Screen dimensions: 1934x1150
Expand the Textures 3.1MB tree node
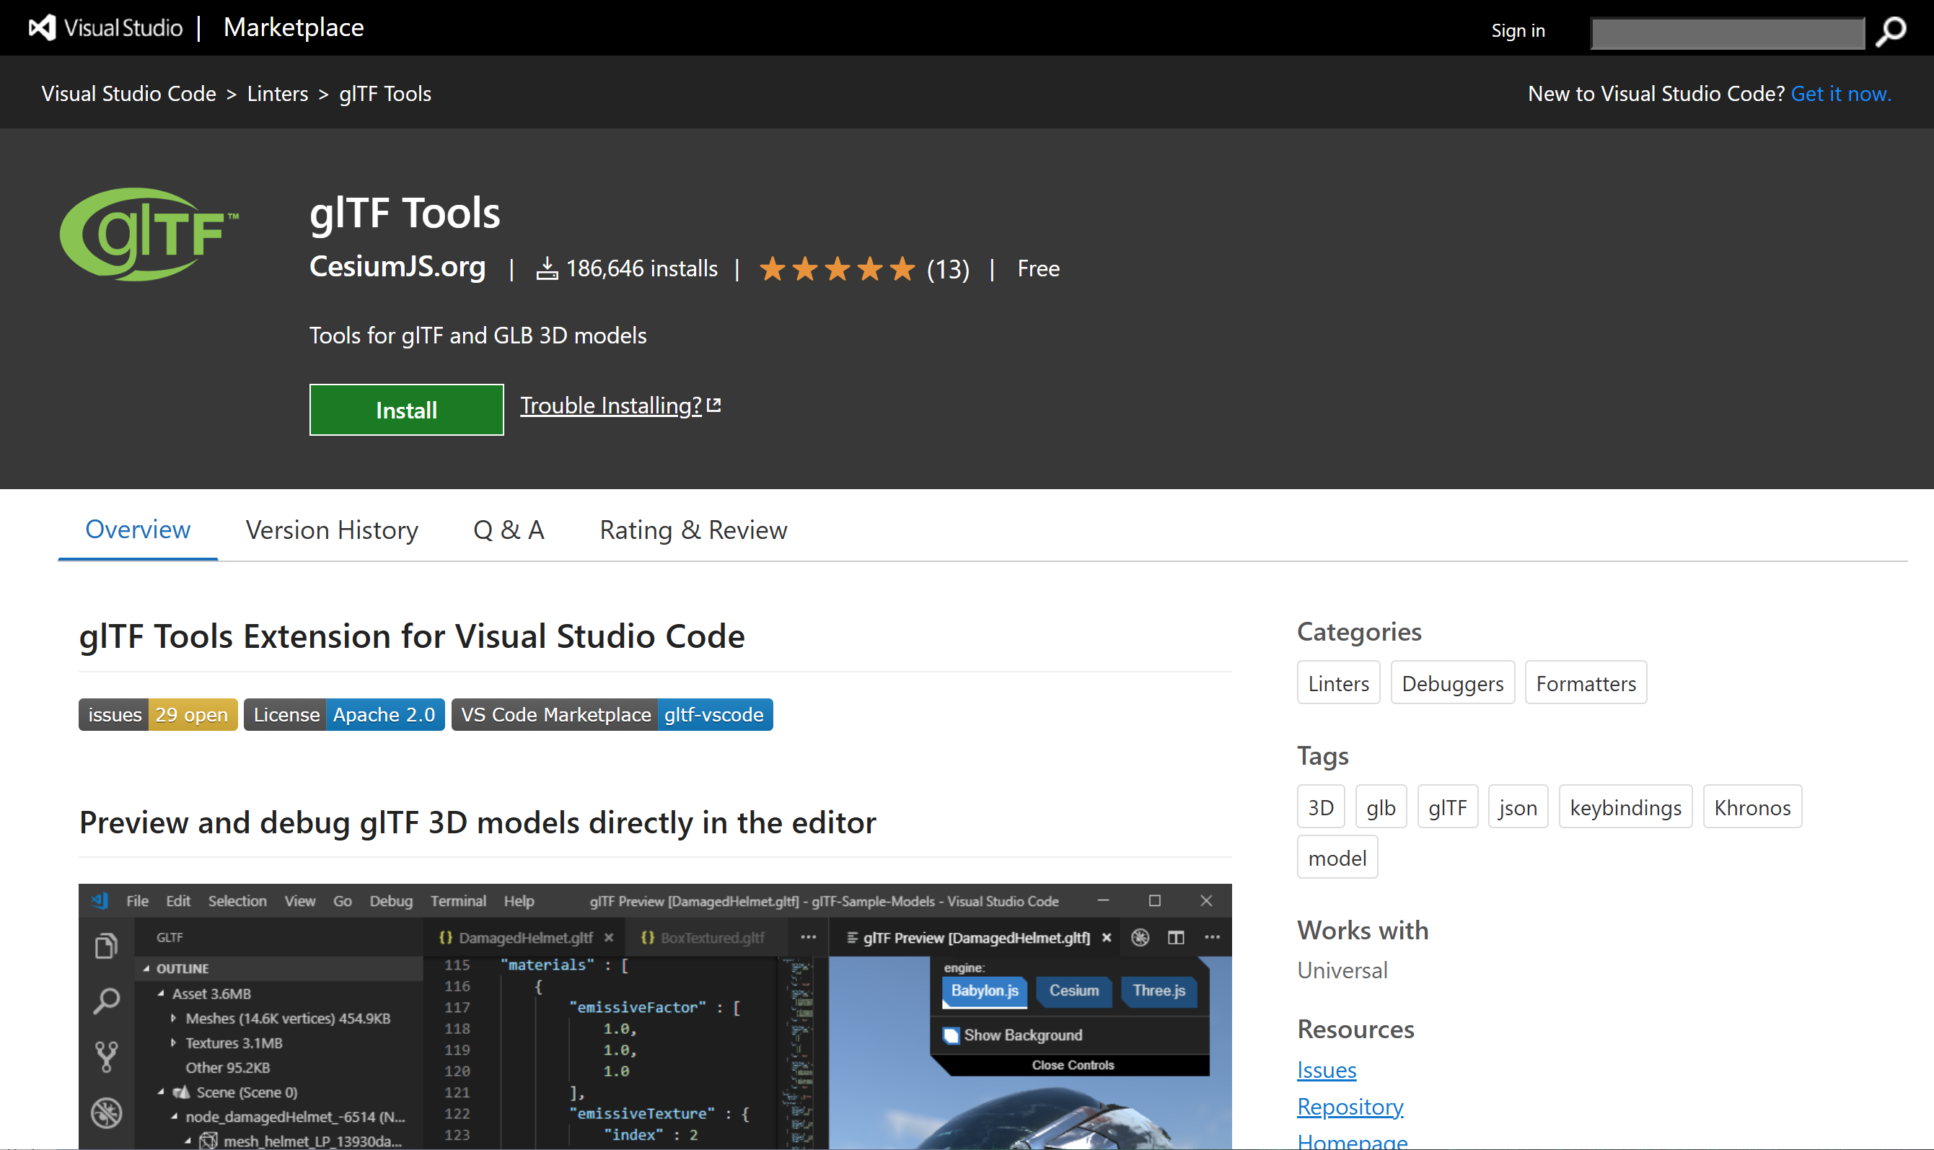click(x=174, y=1043)
